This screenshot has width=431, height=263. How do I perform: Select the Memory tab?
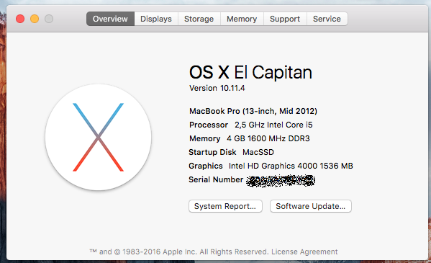click(x=242, y=19)
